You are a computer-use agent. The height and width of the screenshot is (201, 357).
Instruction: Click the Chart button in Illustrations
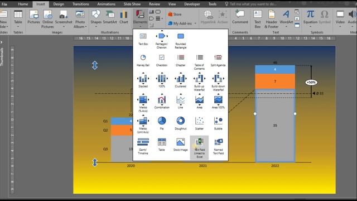(124, 17)
